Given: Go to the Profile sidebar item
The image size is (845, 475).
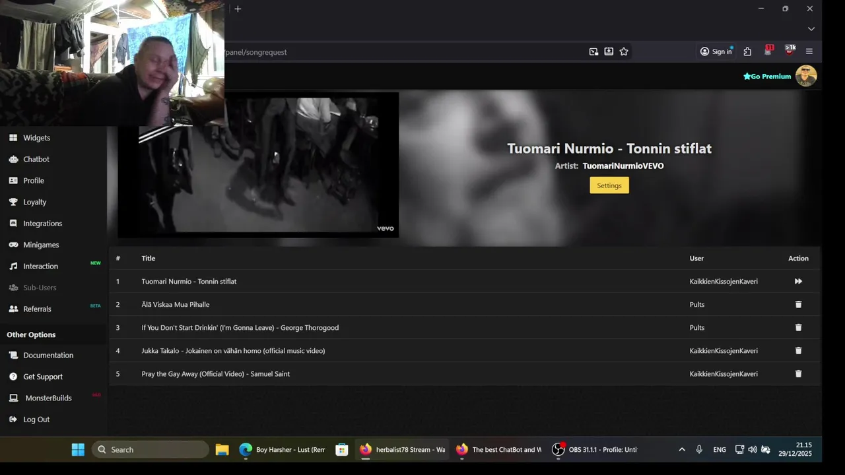Looking at the screenshot, I should point(34,181).
